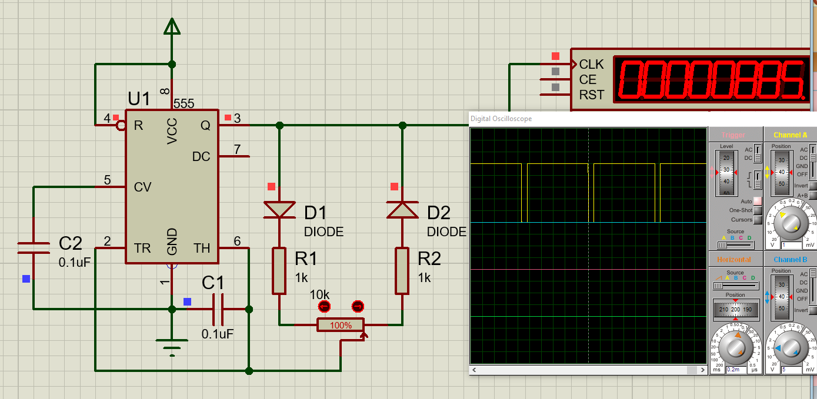Image resolution: width=817 pixels, height=399 pixels.
Task: Click the Horizontal timebase 0.2m field
Action: (x=735, y=370)
